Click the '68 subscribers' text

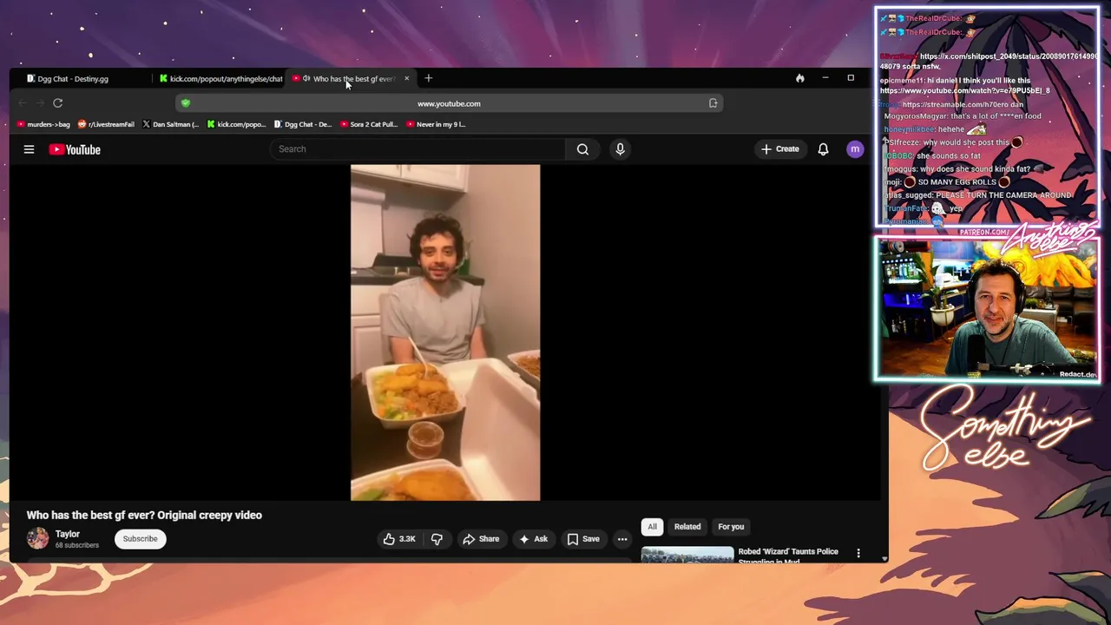point(77,545)
